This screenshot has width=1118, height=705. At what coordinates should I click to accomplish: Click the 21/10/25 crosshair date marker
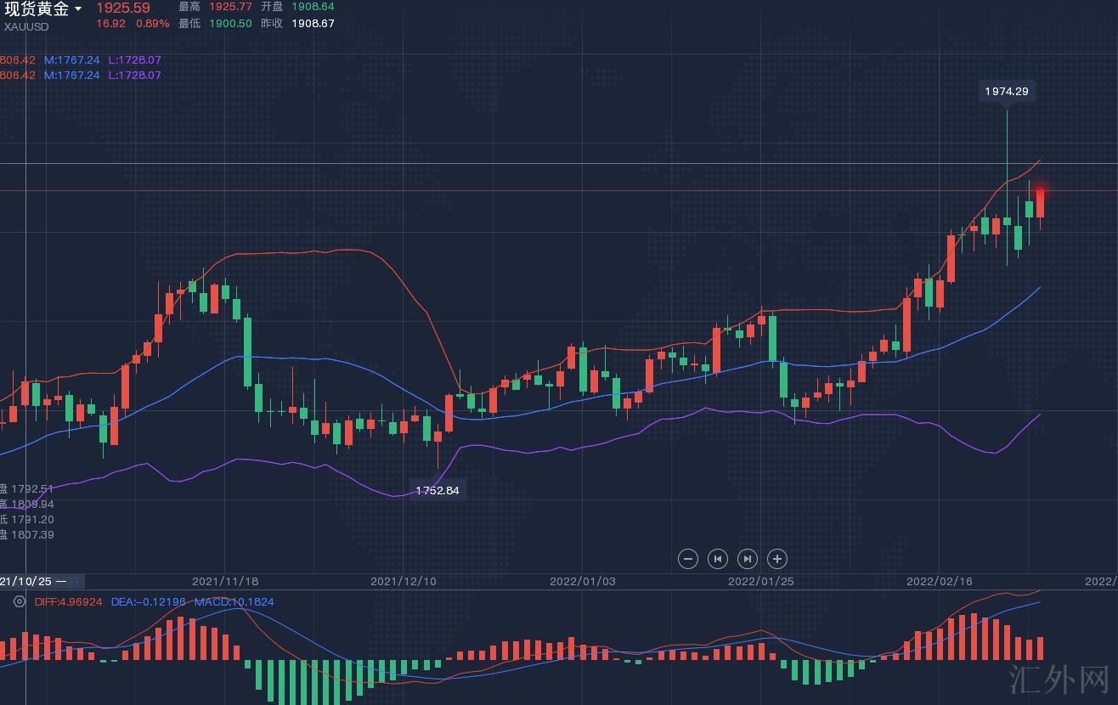click(x=25, y=581)
